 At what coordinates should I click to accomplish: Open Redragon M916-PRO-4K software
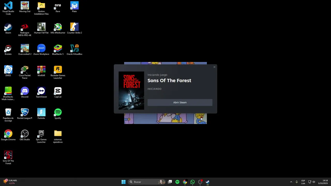coord(25,29)
